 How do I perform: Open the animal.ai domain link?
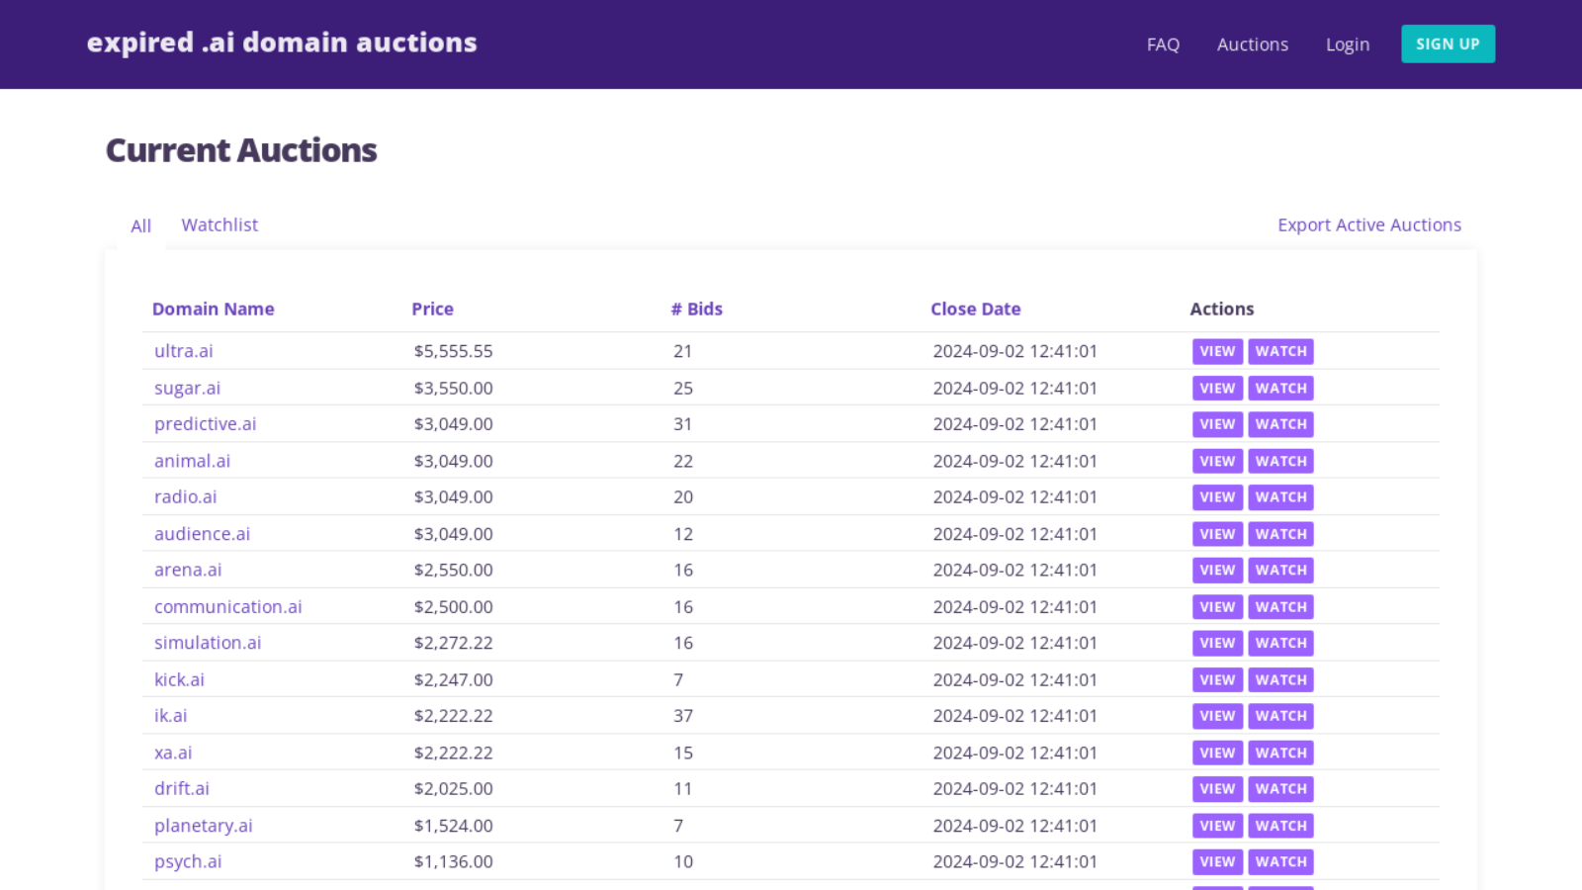[x=192, y=461]
